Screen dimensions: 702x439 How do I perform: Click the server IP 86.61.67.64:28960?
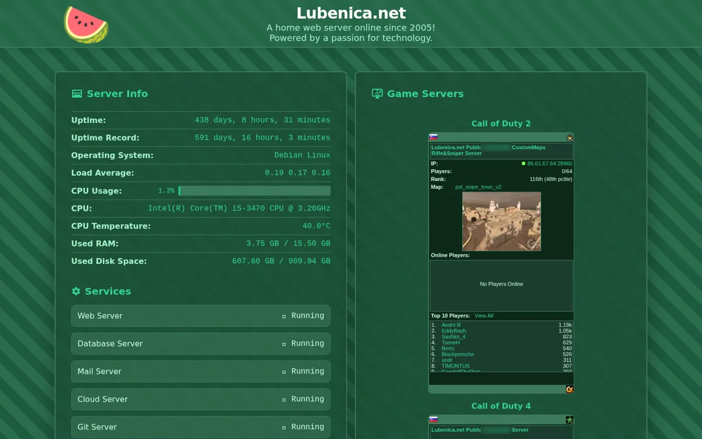coord(549,164)
